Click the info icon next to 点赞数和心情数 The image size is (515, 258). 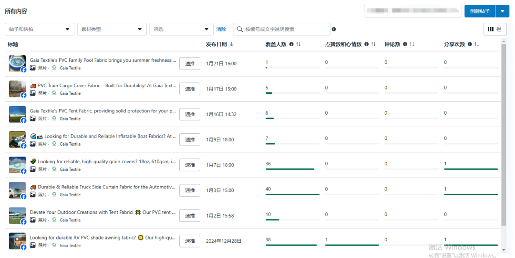point(366,44)
